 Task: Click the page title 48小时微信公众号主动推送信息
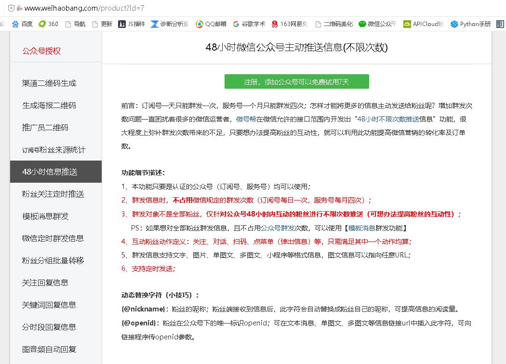[x=296, y=47]
